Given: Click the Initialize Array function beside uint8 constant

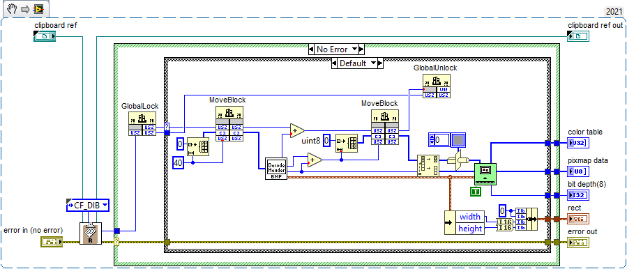Looking at the screenshot, I should [347, 144].
